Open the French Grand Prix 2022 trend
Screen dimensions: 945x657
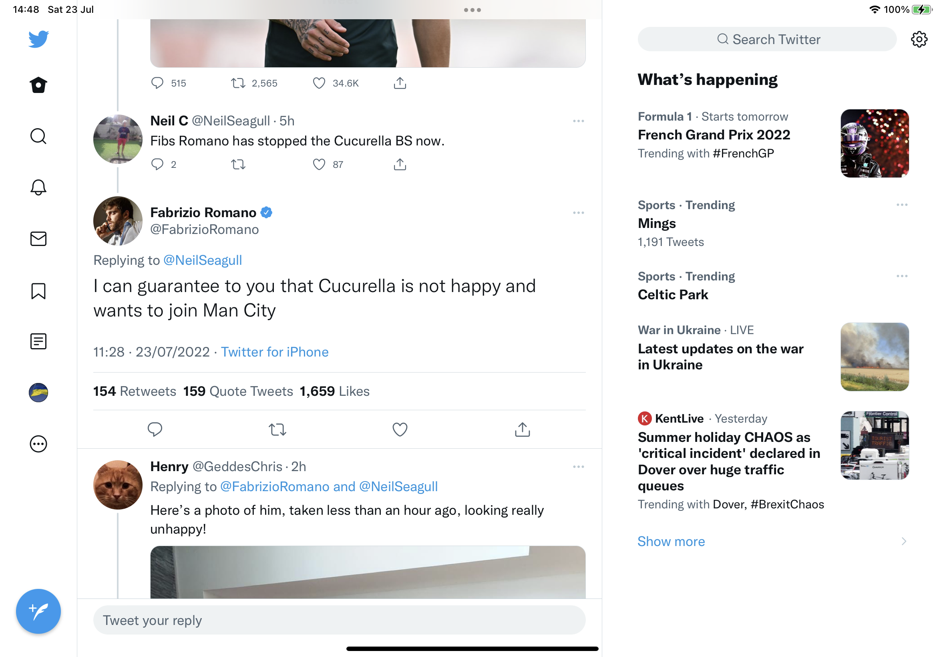pyautogui.click(x=714, y=135)
